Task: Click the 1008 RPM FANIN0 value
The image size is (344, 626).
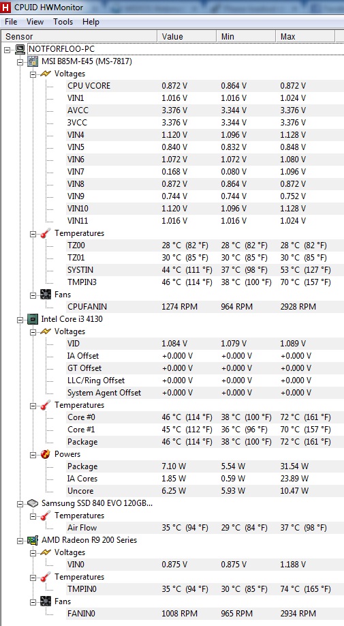Action: [x=179, y=614]
